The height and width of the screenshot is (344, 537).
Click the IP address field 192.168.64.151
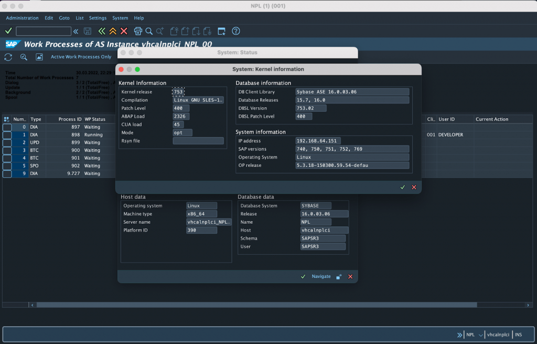point(318,141)
